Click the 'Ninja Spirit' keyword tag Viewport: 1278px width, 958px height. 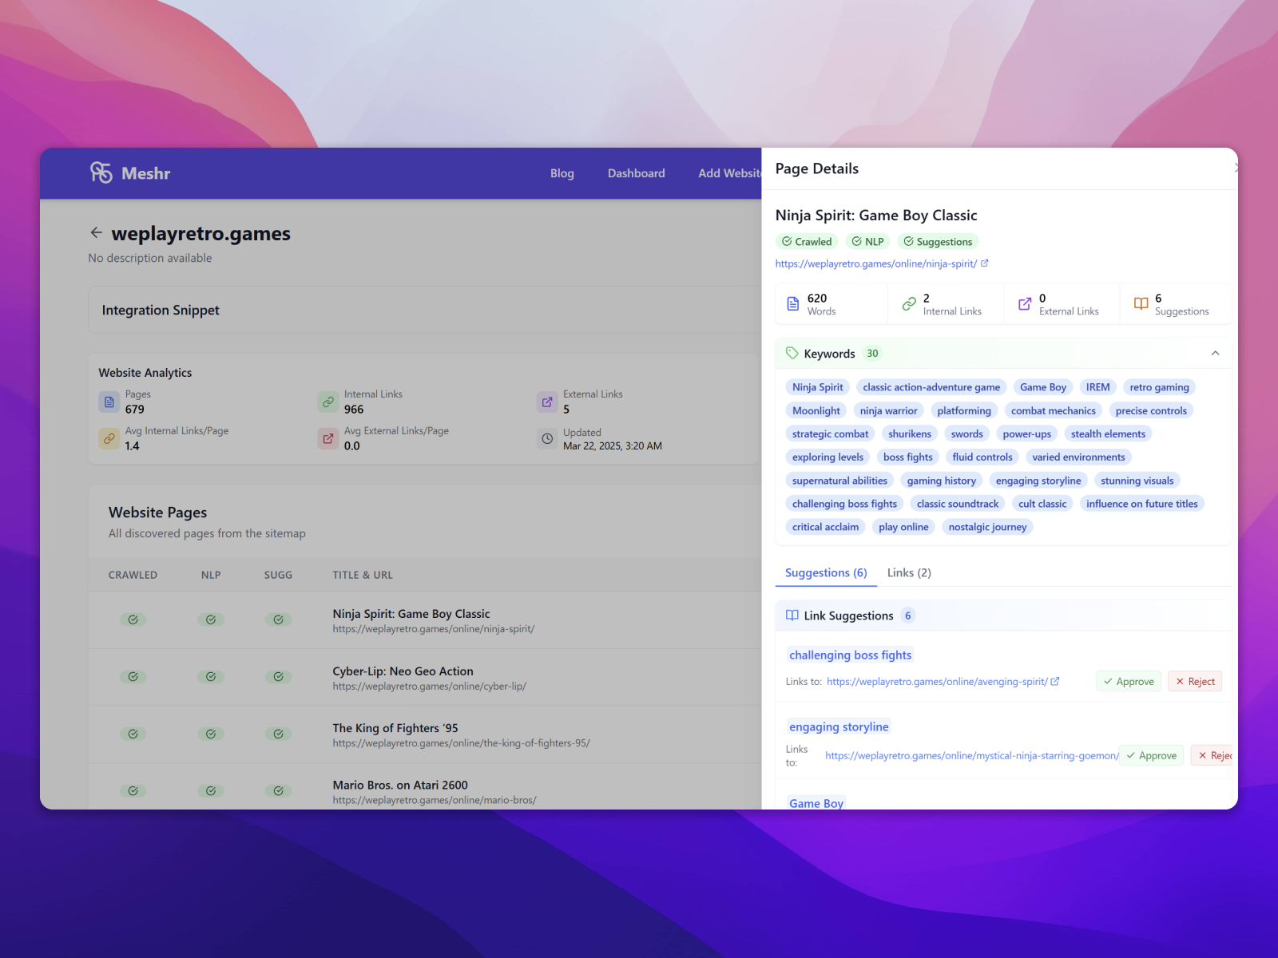tap(817, 387)
